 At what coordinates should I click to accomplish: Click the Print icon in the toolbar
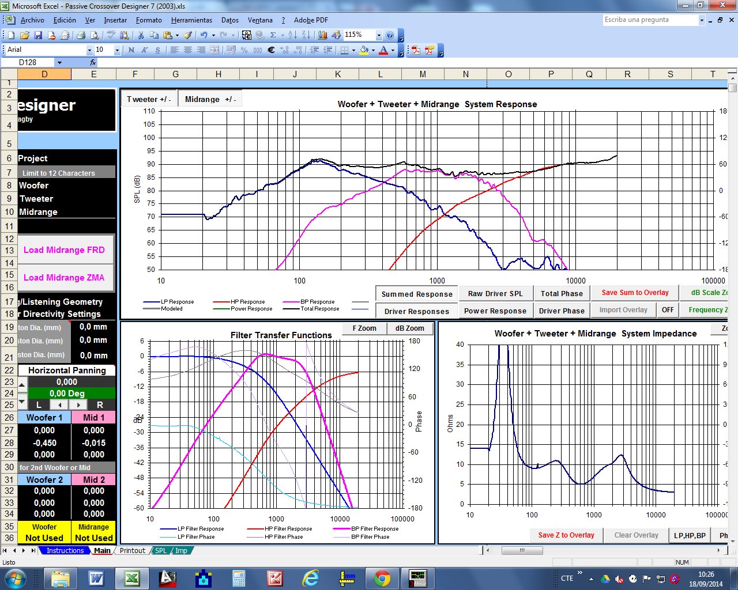pyautogui.click(x=81, y=35)
